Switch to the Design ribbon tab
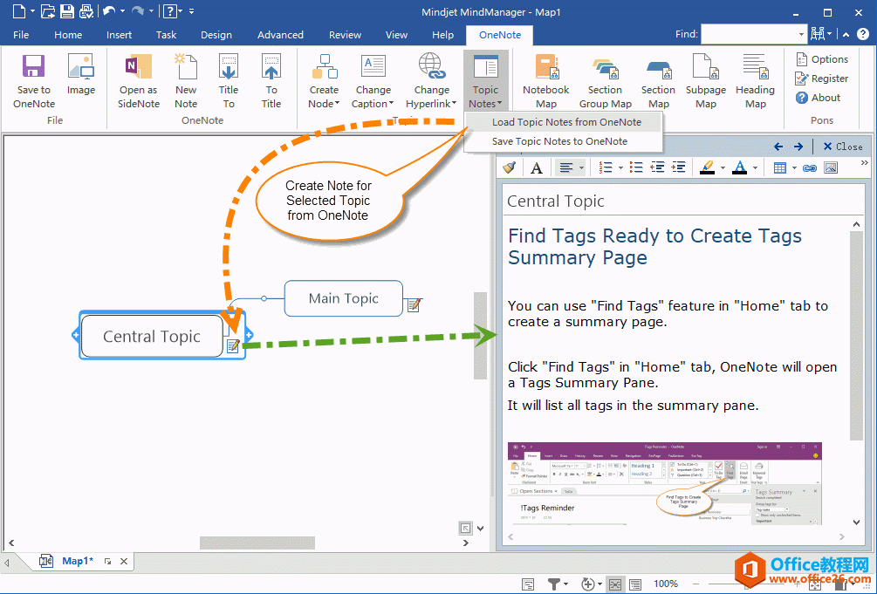The image size is (877, 594). point(216,35)
